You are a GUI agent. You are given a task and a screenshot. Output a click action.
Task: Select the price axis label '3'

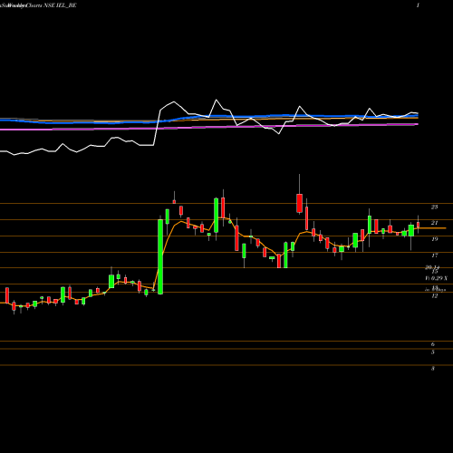coord(433,369)
